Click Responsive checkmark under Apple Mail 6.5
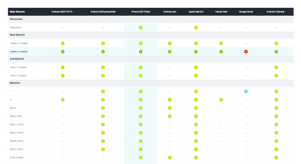This screenshot has height=164, width=301. coord(196,27)
